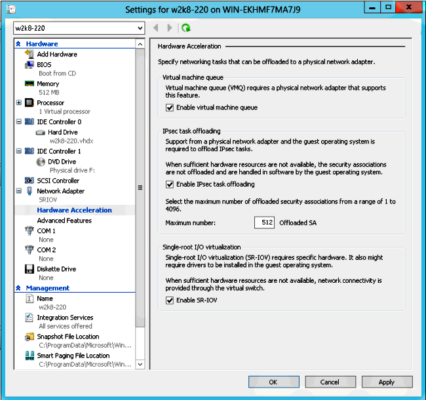Click the Processor chip icon
This screenshot has height=400, width=426.
29,103
